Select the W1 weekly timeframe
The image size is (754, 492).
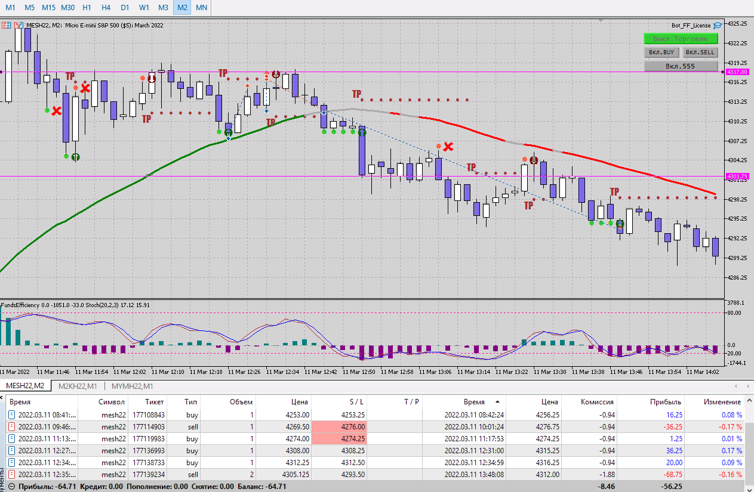tap(144, 7)
